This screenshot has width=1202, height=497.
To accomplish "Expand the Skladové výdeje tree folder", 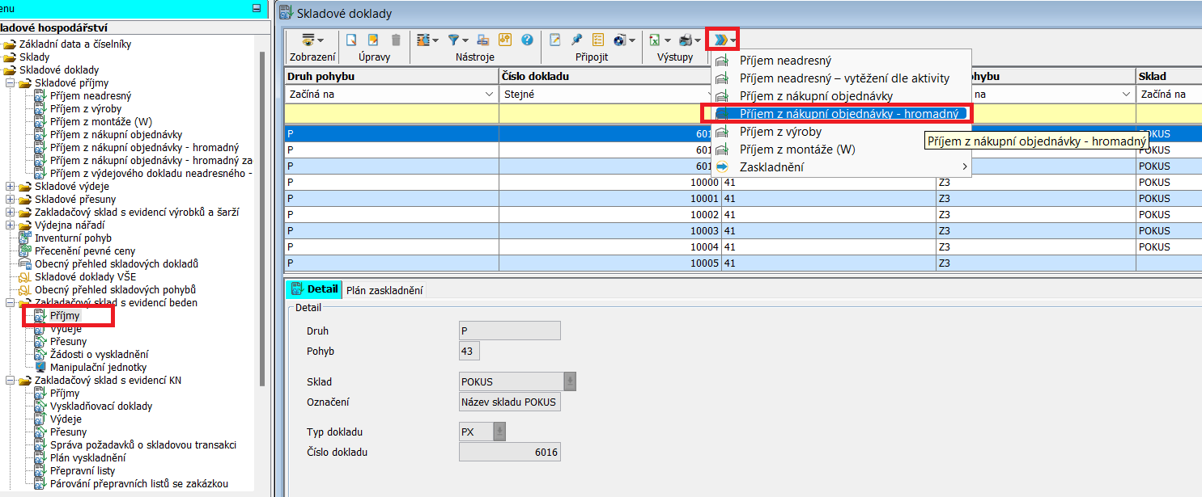I will click(x=10, y=187).
